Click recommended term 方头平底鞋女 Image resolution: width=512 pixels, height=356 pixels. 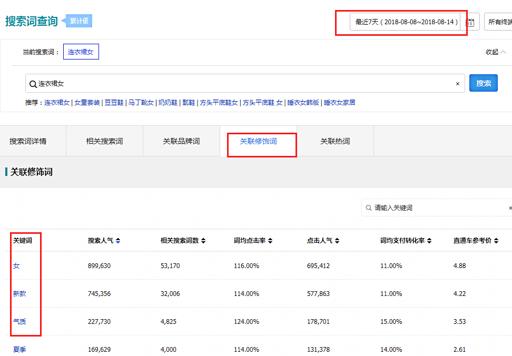219,103
